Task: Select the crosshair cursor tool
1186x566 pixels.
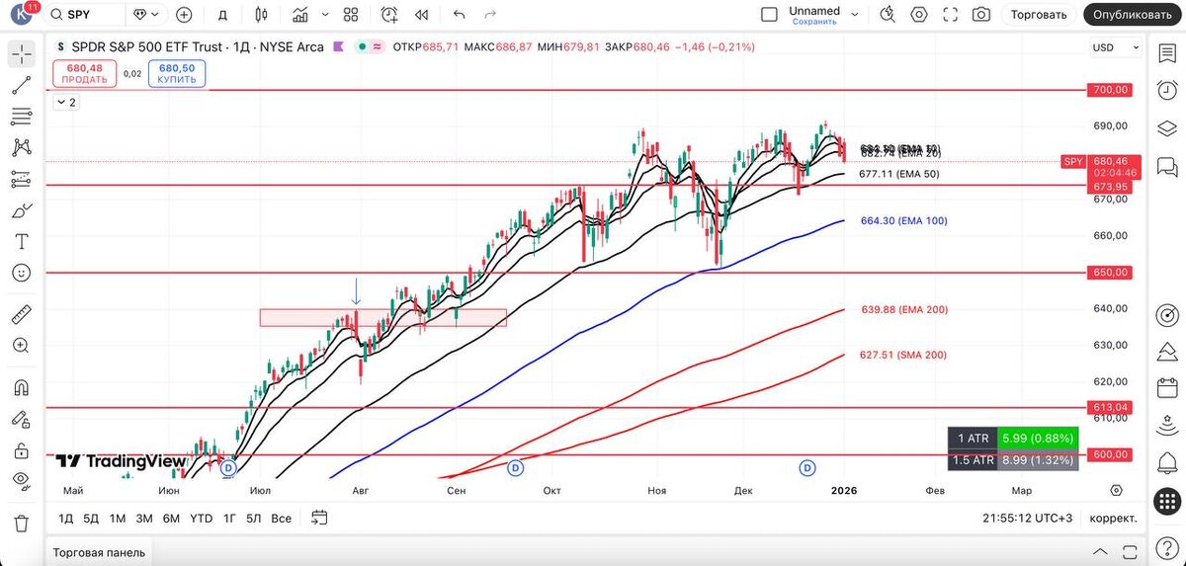Action: (x=22, y=54)
